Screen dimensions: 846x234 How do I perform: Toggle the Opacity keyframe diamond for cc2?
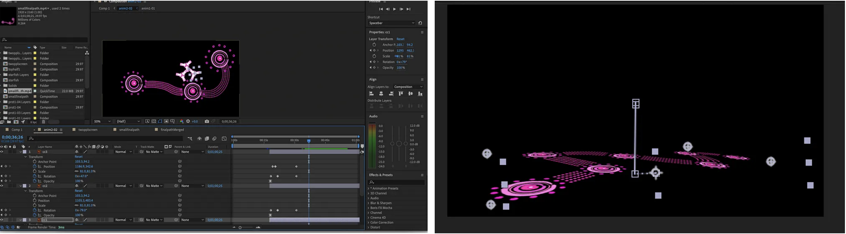pos(6,215)
